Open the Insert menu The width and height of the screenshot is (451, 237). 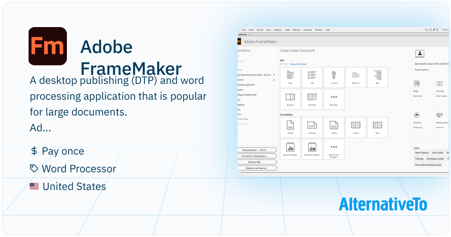(x=251, y=30)
